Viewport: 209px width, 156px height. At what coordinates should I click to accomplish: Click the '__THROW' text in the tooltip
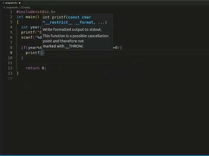(x=74, y=46)
